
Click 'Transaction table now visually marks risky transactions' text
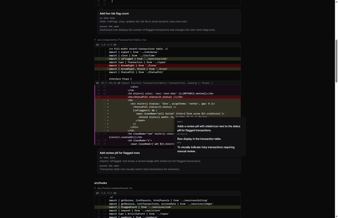tap(140, 169)
